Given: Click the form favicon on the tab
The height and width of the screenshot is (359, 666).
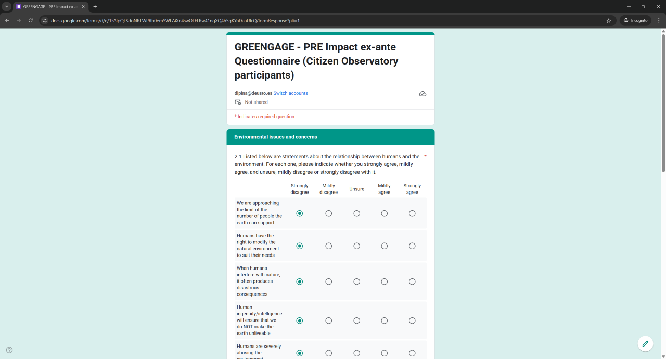Looking at the screenshot, I should (x=18, y=7).
